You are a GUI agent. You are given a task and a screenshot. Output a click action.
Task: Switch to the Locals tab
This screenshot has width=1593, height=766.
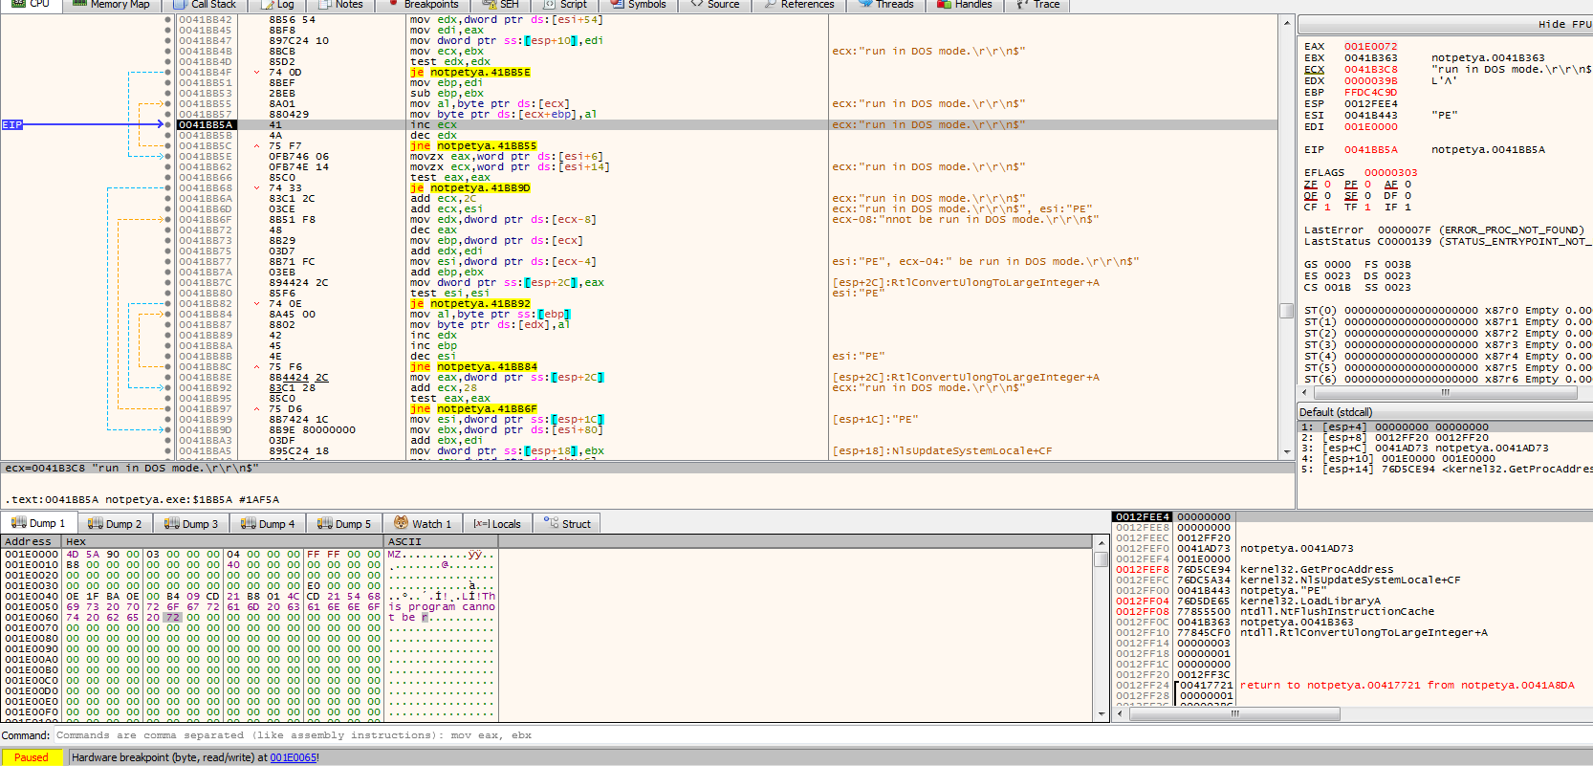click(x=497, y=523)
